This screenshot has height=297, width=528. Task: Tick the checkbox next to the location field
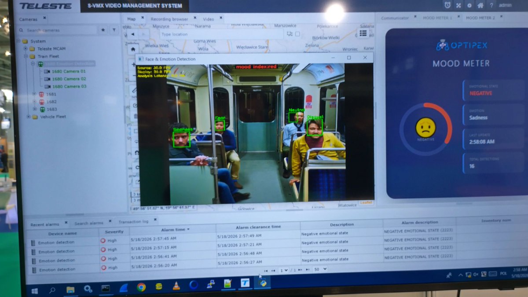pos(297,34)
